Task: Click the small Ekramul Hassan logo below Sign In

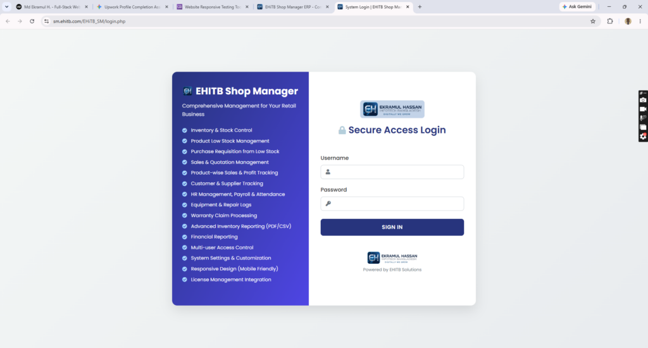Action: 392,258
